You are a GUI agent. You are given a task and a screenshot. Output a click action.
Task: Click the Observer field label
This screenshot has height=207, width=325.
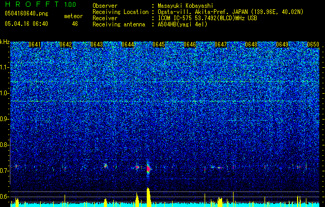tap(105, 6)
